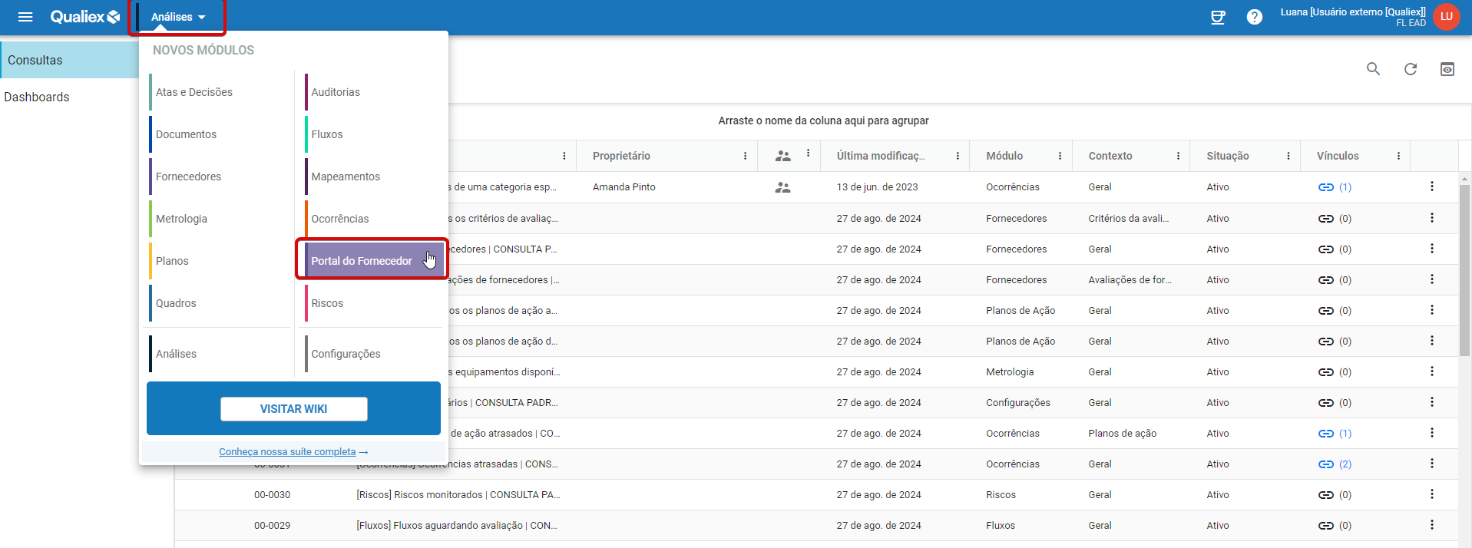The height and width of the screenshot is (548, 1472).
Task: Open Última modificação column menu
Action: [x=958, y=156]
